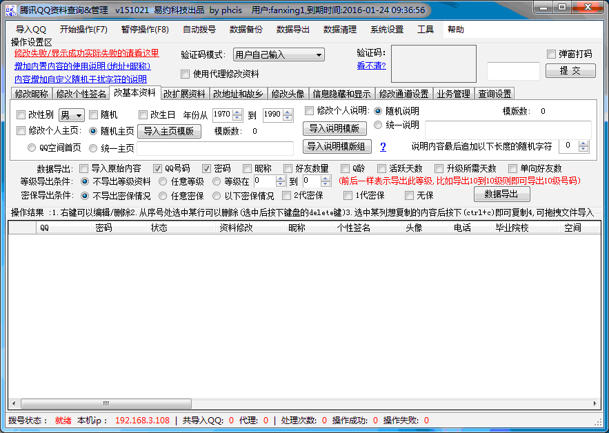Viewport: 609px width, 433px height.
Task: Enable 导入原始内容 export checkbox
Action: [x=83, y=168]
